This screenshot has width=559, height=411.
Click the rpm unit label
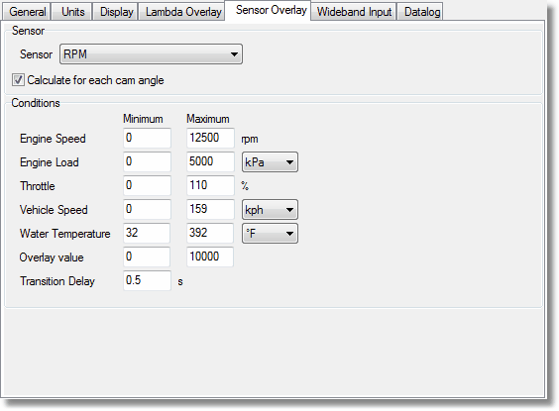point(250,140)
